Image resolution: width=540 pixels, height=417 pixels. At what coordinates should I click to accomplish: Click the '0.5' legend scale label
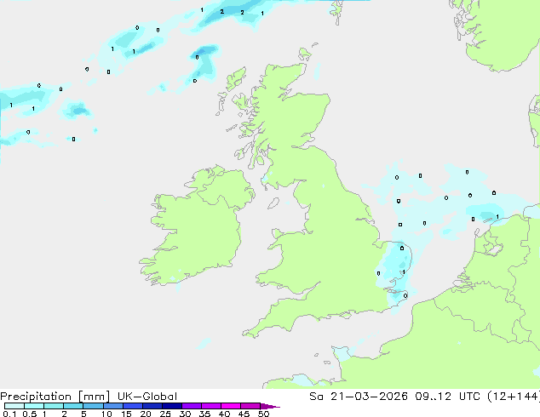pos(30,414)
